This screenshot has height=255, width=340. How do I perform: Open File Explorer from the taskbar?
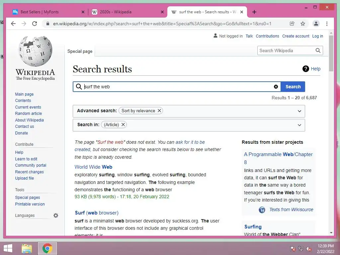click(27, 248)
